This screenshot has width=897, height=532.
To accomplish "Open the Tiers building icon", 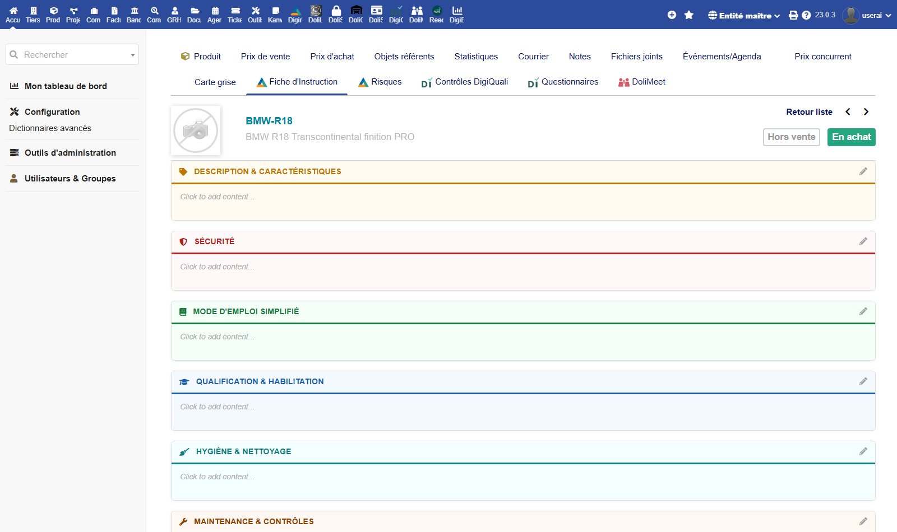I will click(33, 15).
